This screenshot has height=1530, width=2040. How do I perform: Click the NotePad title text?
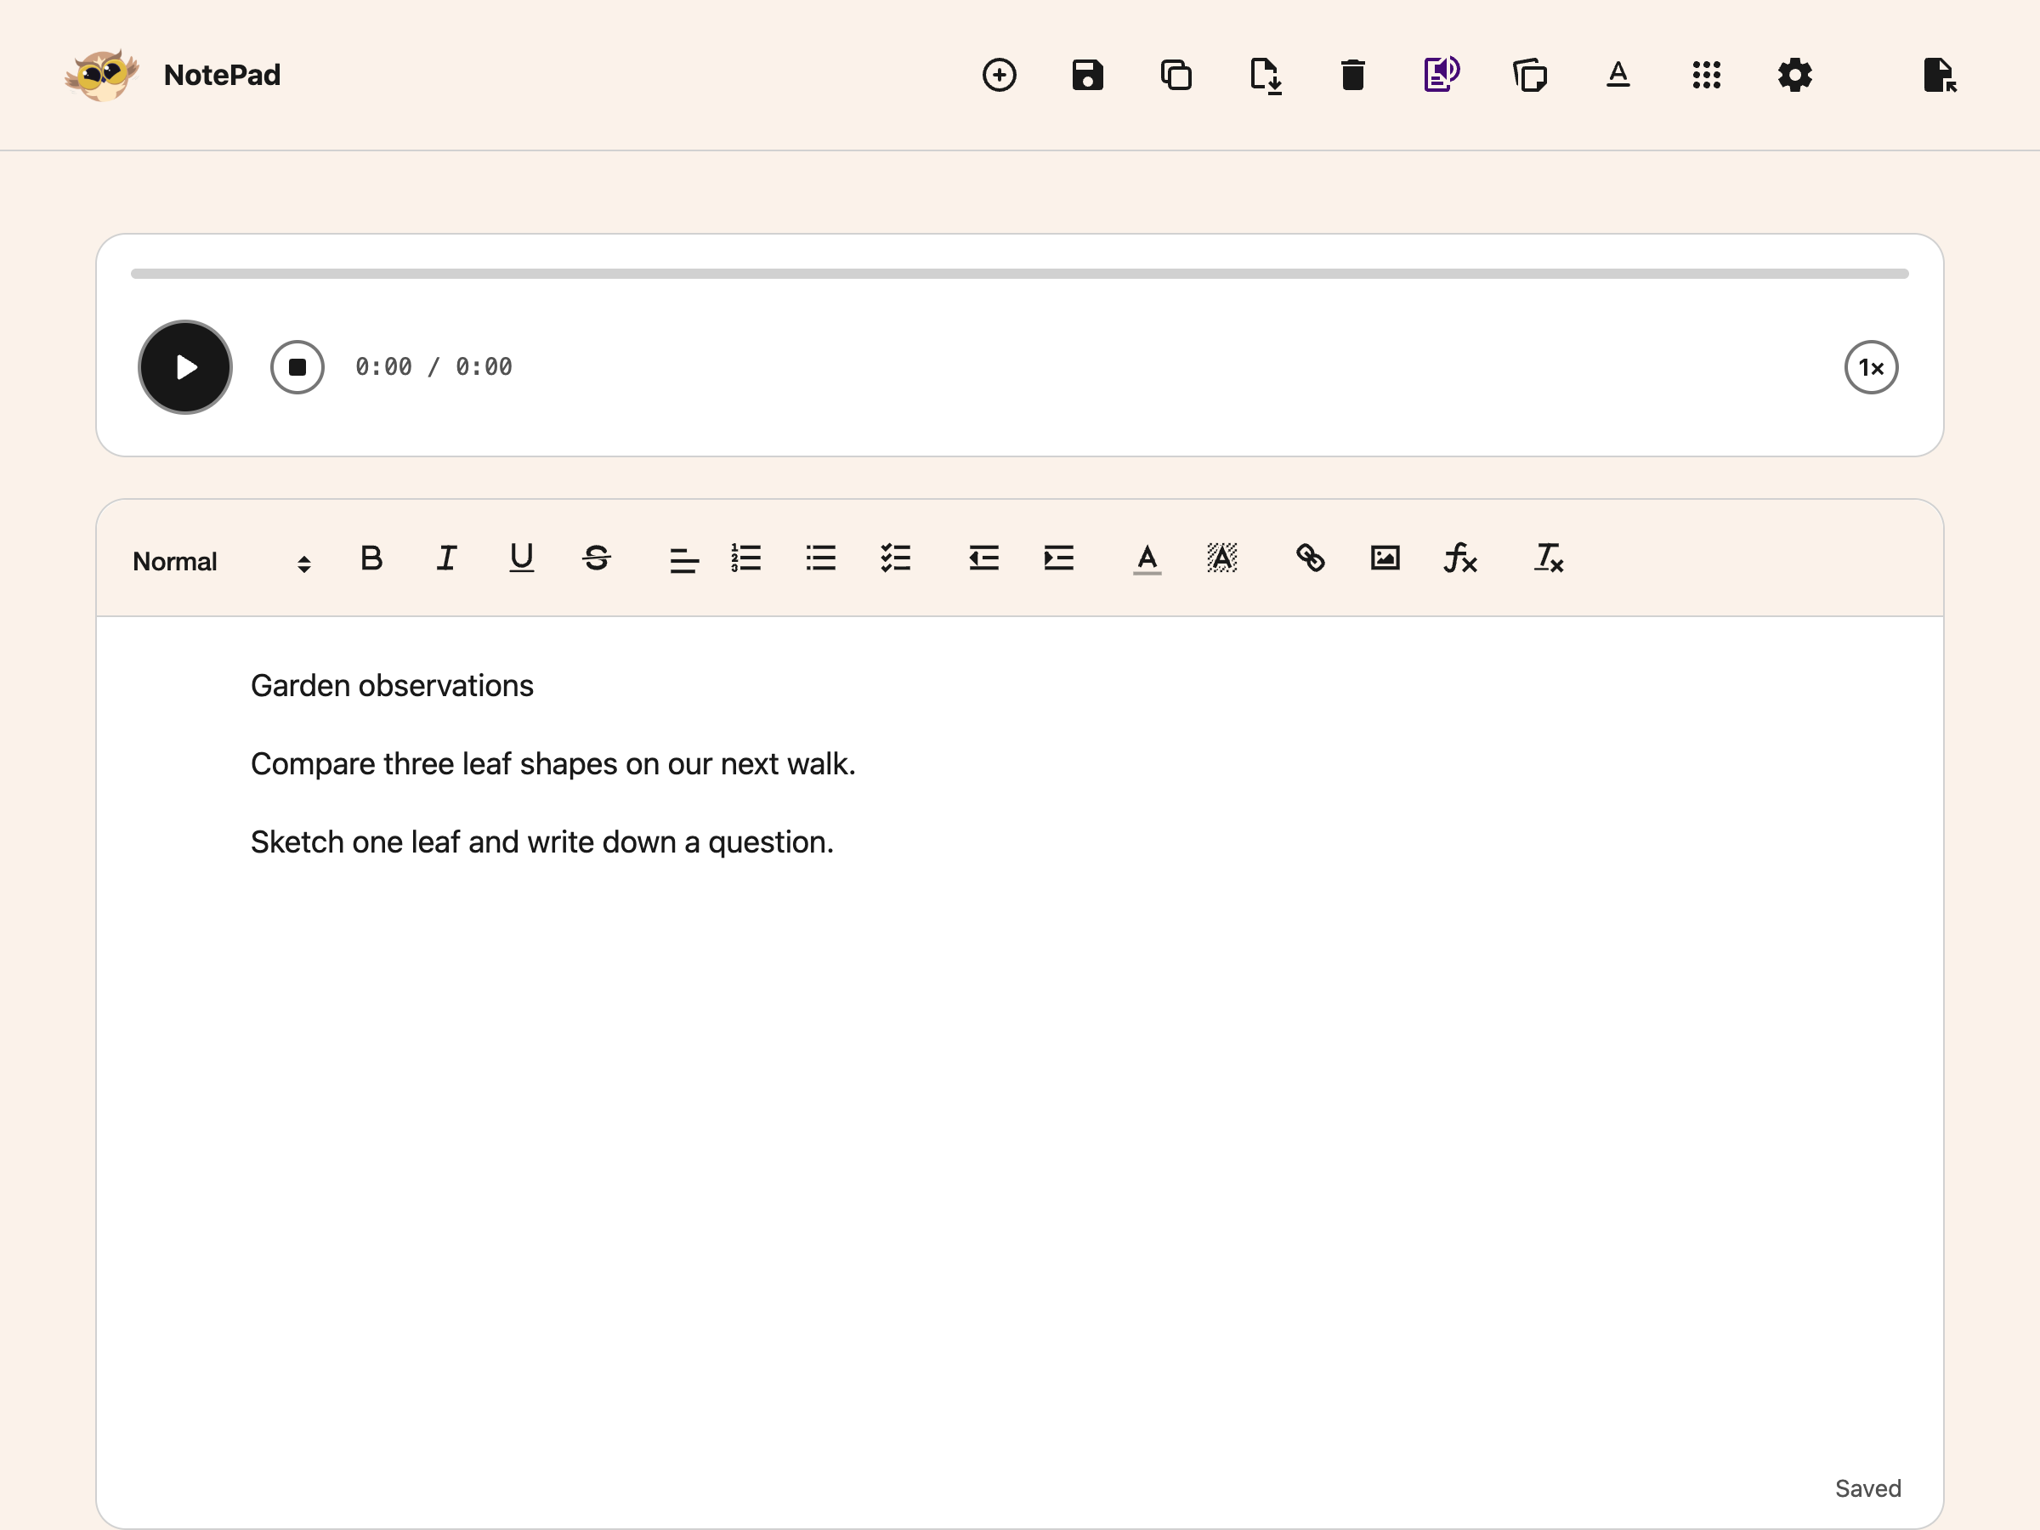point(222,75)
